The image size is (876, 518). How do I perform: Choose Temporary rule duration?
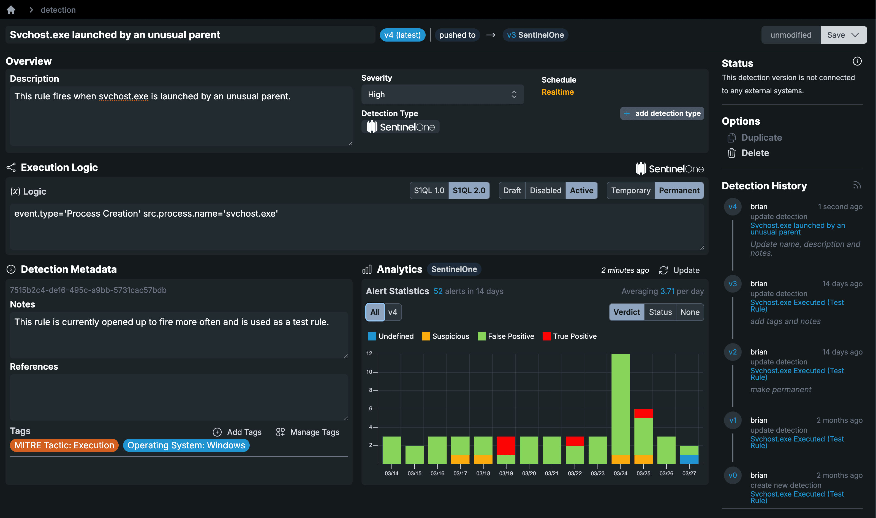pyautogui.click(x=630, y=190)
